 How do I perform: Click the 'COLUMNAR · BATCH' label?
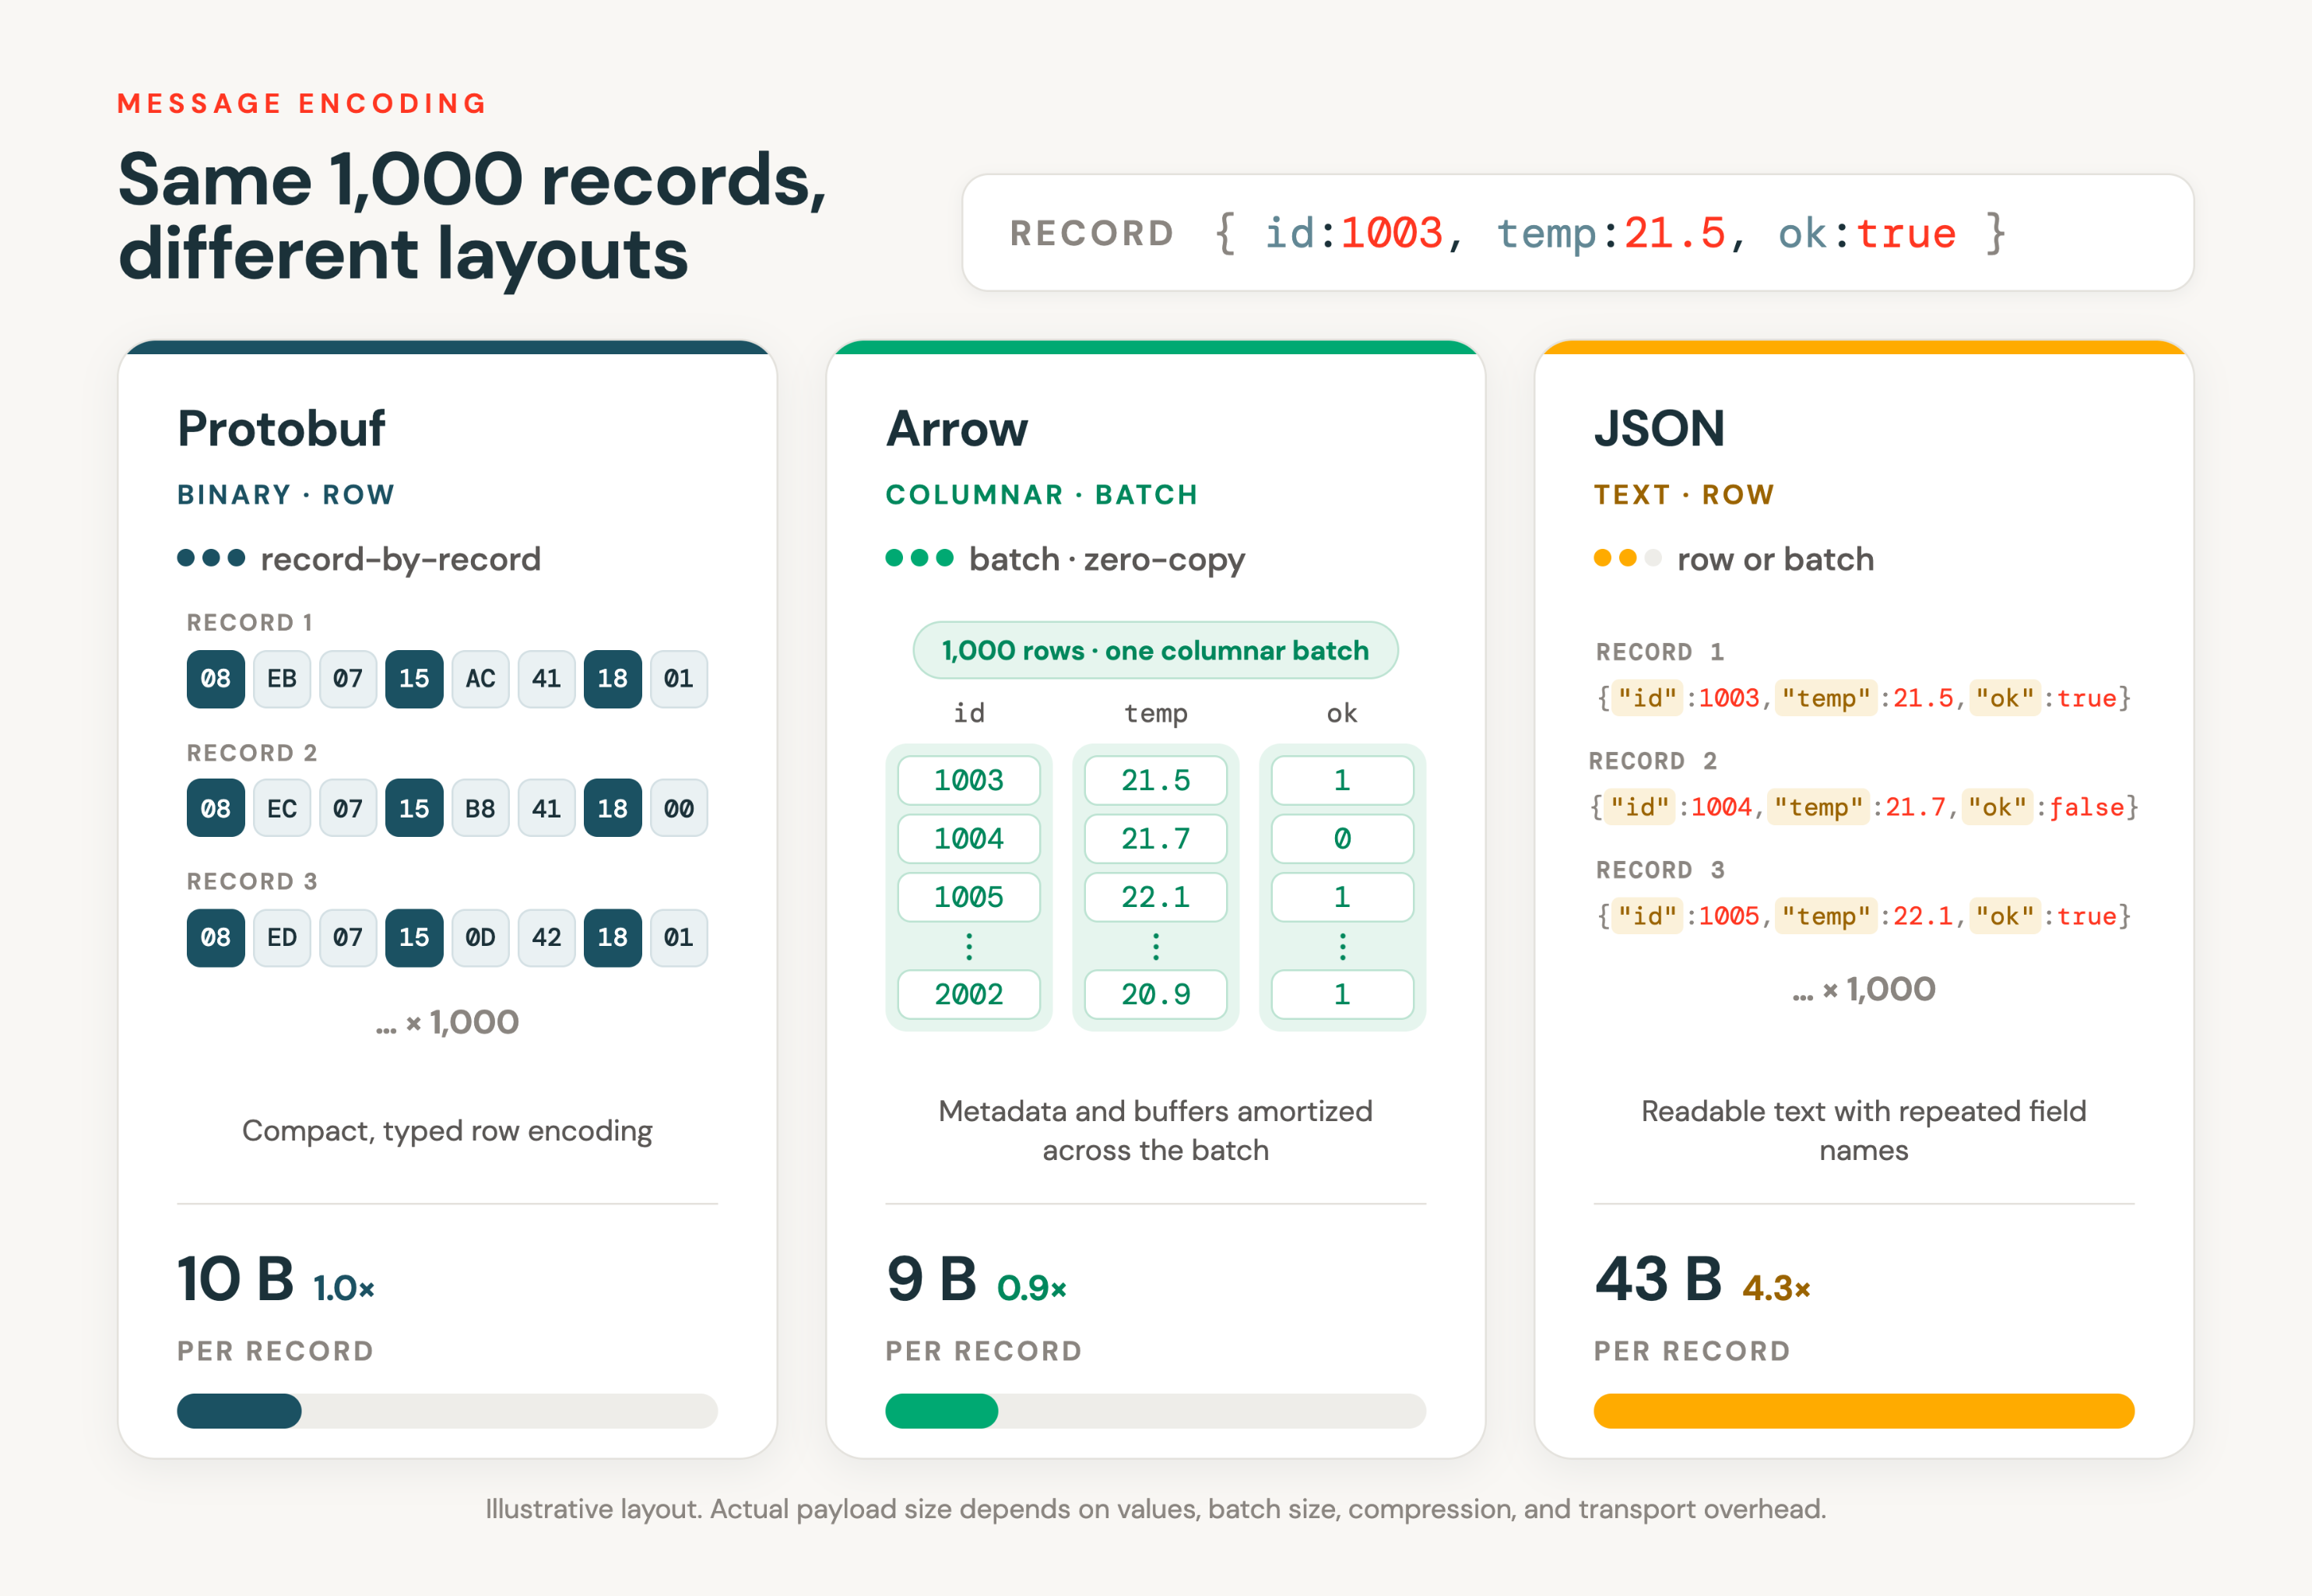[1041, 494]
